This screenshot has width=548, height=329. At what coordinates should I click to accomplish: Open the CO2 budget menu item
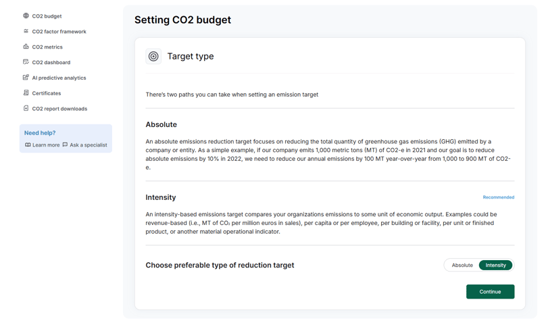click(47, 16)
